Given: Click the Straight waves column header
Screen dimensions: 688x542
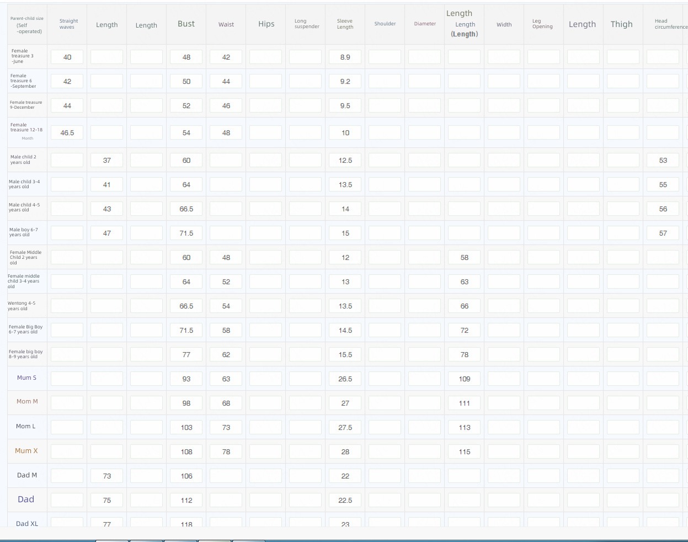Looking at the screenshot, I should click(x=68, y=24).
